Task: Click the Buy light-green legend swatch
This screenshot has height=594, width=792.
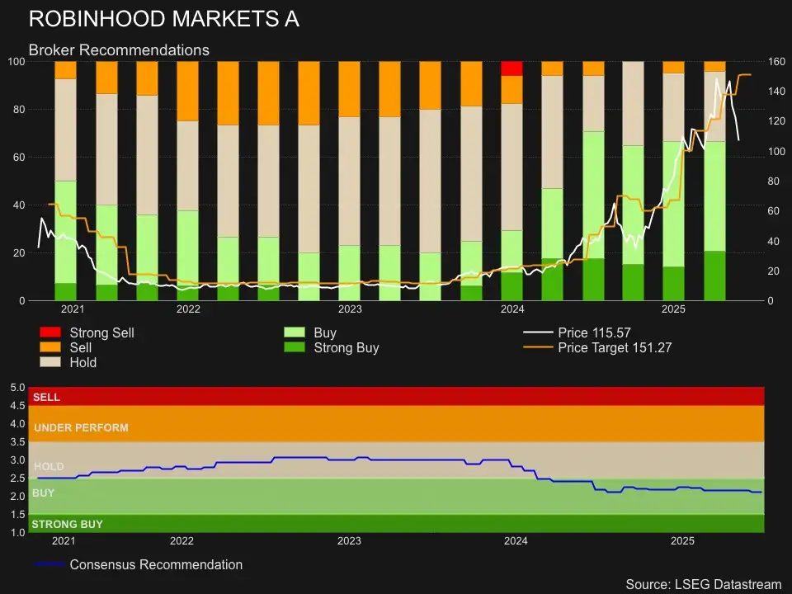Action: coord(295,332)
